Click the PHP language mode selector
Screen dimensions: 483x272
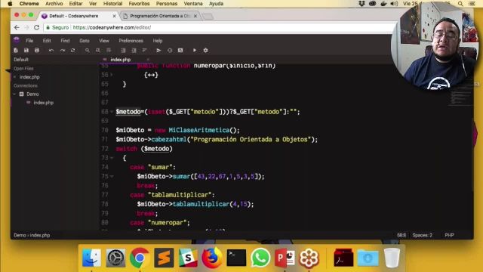coord(450,235)
